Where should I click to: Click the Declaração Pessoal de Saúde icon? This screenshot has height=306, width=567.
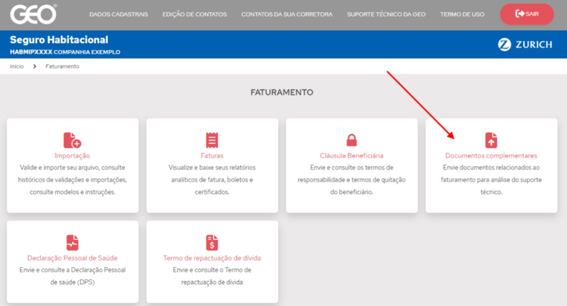(72, 243)
